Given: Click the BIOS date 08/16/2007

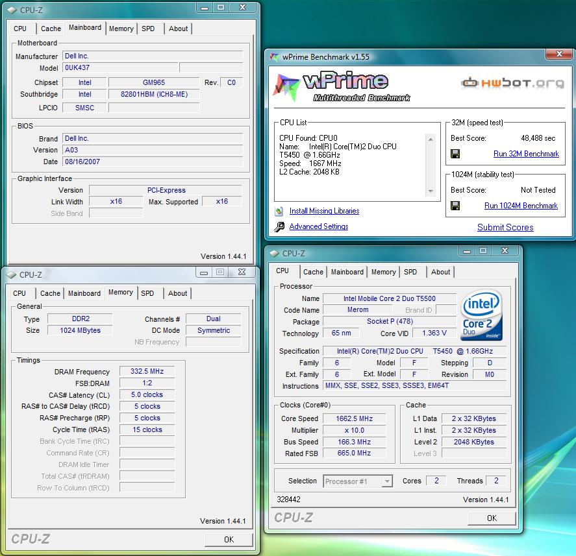Looking at the screenshot, I should 153,162.
